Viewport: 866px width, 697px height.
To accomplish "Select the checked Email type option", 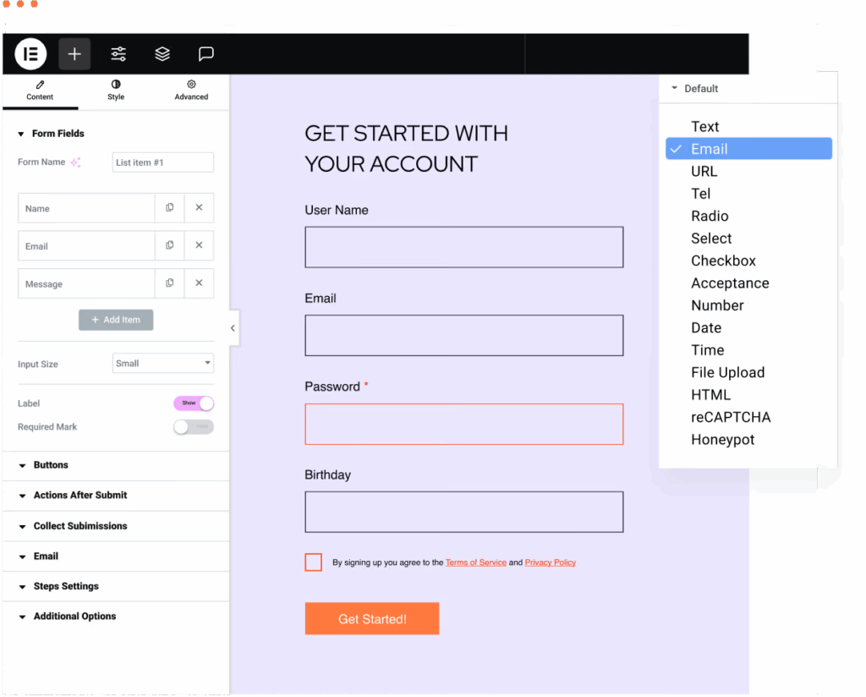I will coord(749,149).
